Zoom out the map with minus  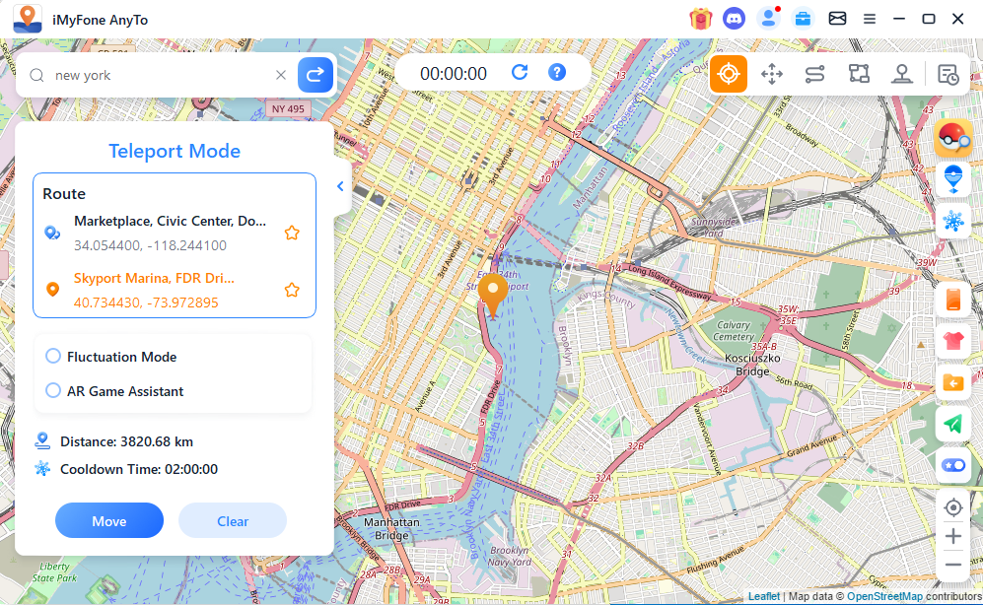point(952,565)
